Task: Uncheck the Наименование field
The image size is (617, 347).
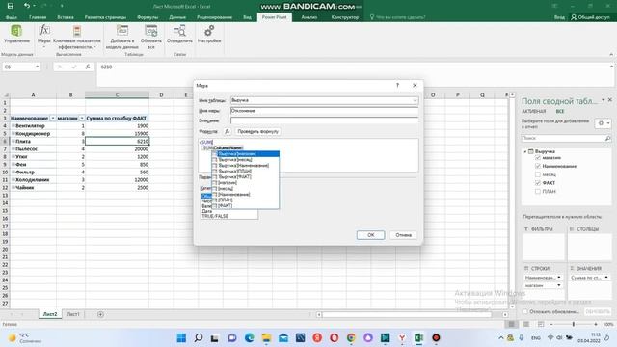Action: pyautogui.click(x=538, y=166)
